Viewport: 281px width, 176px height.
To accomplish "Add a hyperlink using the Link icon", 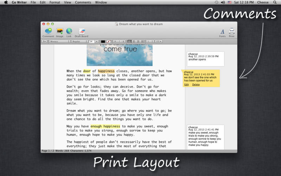I will [x=69, y=32].
